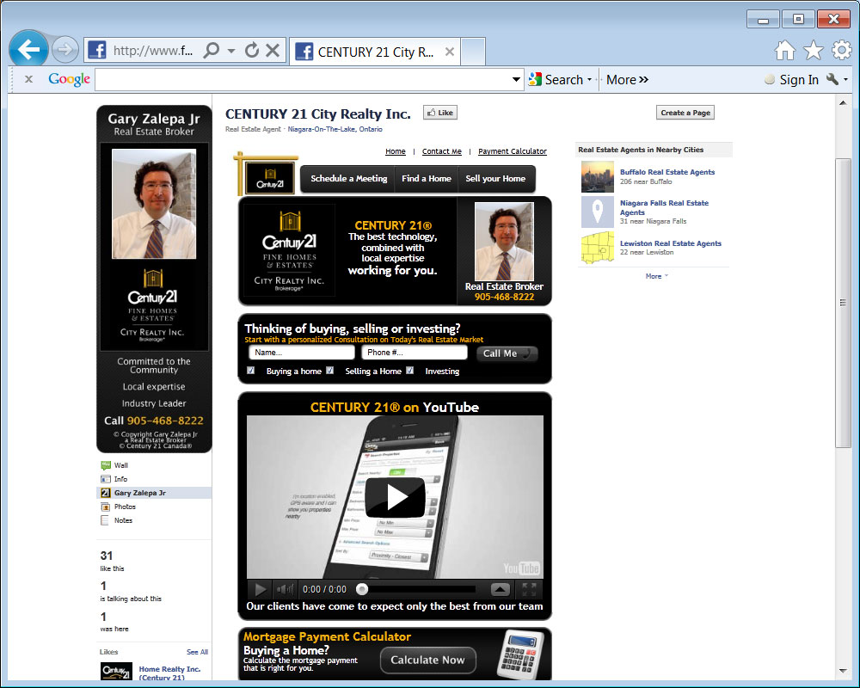Open Google toolbar wrench settings icon
The height and width of the screenshot is (688, 860).
click(x=832, y=79)
